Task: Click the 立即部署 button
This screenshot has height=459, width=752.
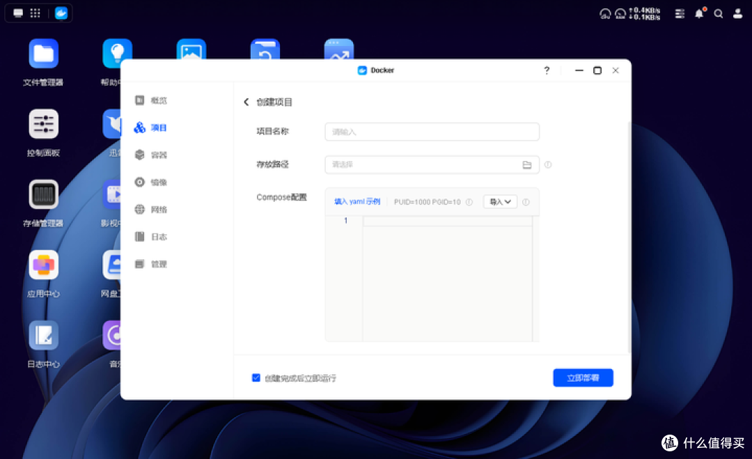Action: [583, 378]
